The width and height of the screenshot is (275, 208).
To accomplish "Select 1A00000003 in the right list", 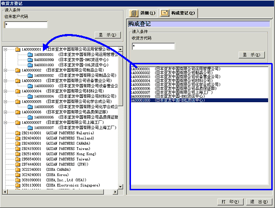I will click(175, 76).
